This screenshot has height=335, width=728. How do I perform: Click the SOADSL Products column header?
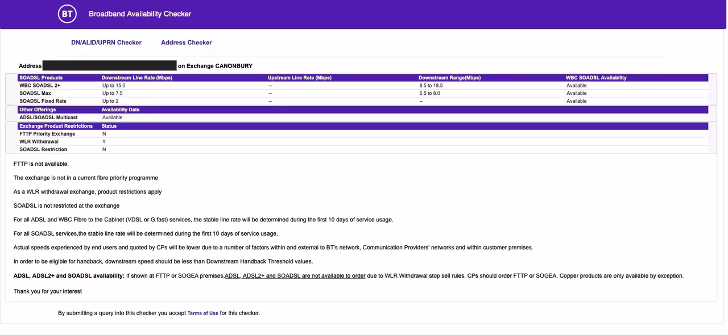(41, 78)
